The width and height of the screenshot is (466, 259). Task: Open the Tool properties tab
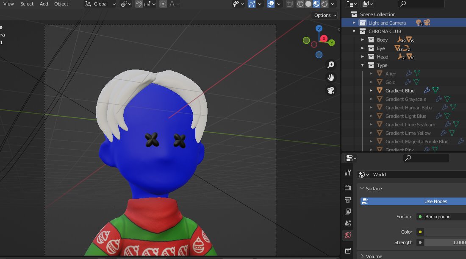coord(348,173)
